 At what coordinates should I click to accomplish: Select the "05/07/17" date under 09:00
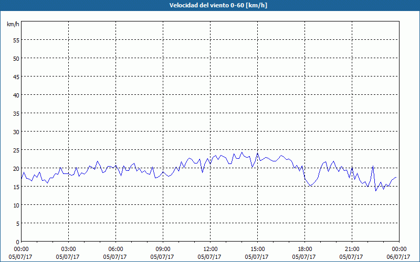coord(162,257)
